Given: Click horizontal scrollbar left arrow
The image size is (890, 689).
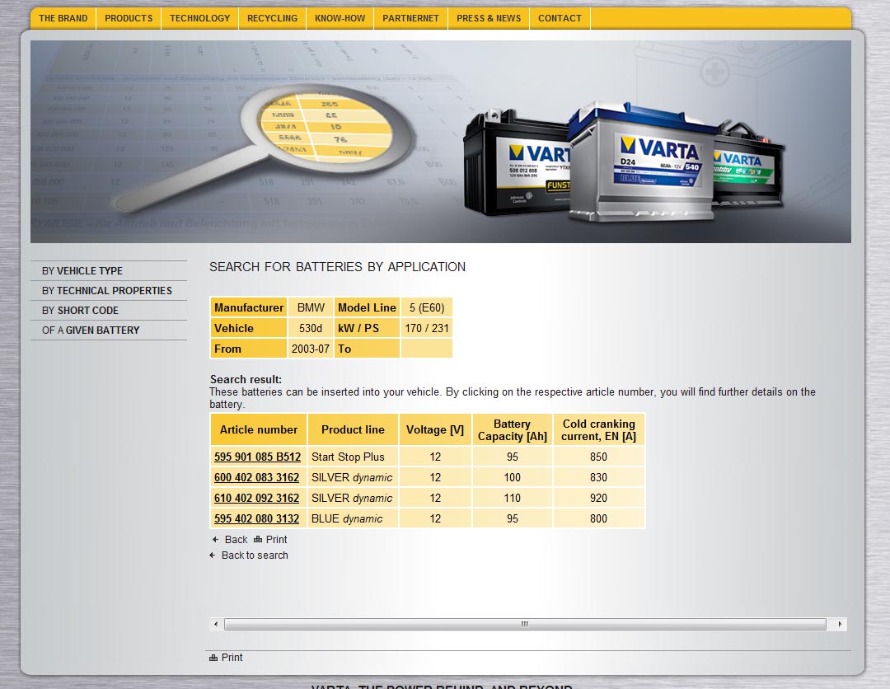Looking at the screenshot, I should (x=216, y=624).
